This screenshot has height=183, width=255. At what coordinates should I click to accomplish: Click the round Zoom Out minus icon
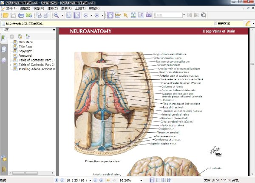coord(86,15)
